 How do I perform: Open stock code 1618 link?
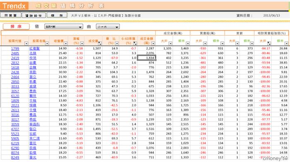[15, 67]
